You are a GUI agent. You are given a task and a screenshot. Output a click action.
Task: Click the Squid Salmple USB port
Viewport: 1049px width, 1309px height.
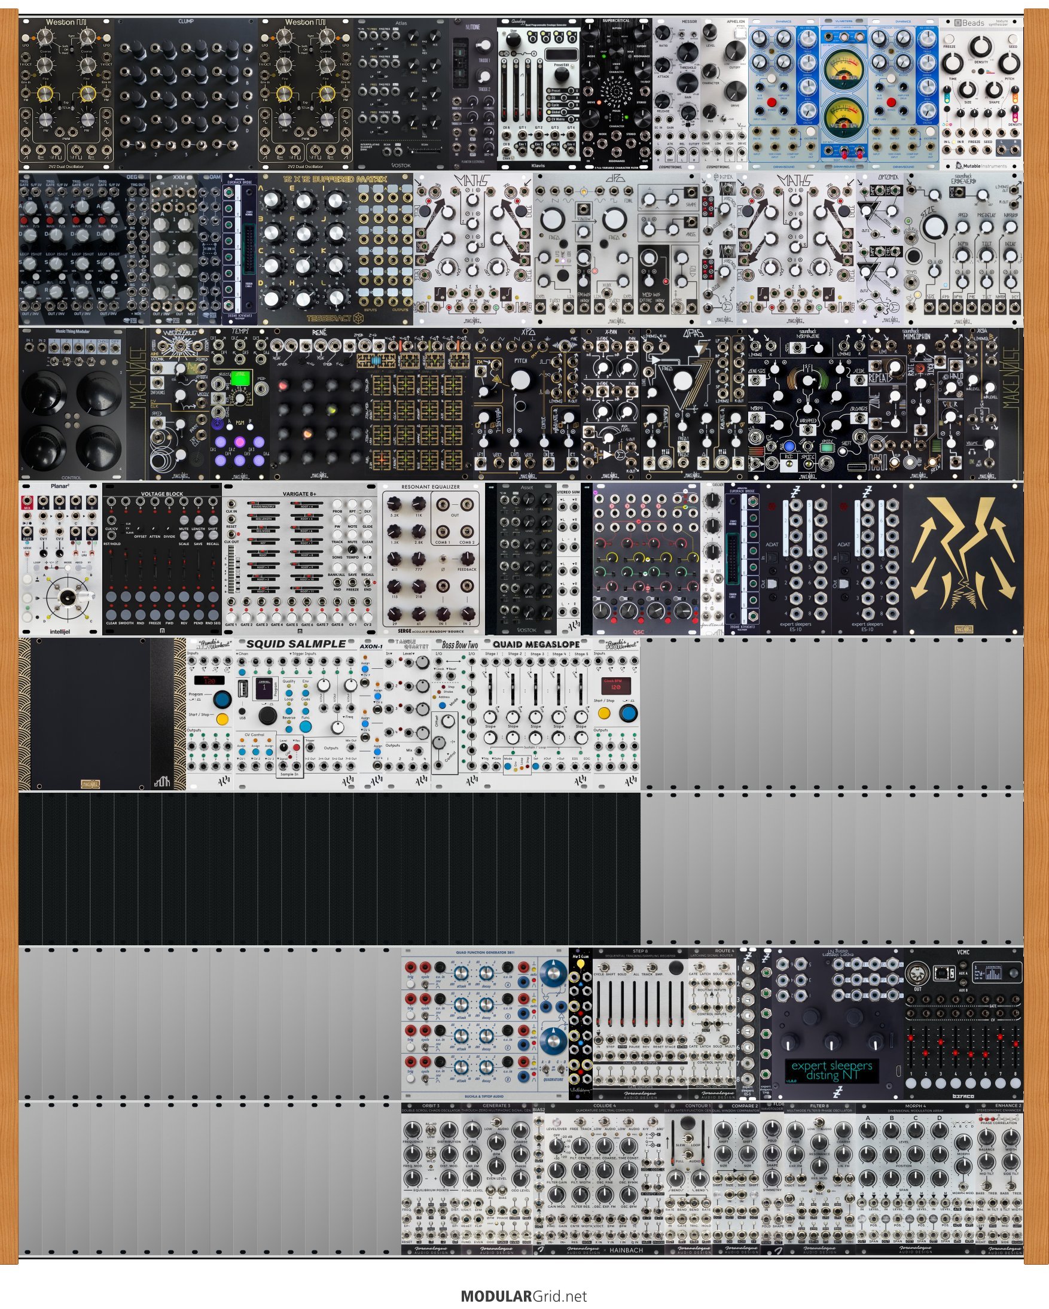click(x=242, y=689)
